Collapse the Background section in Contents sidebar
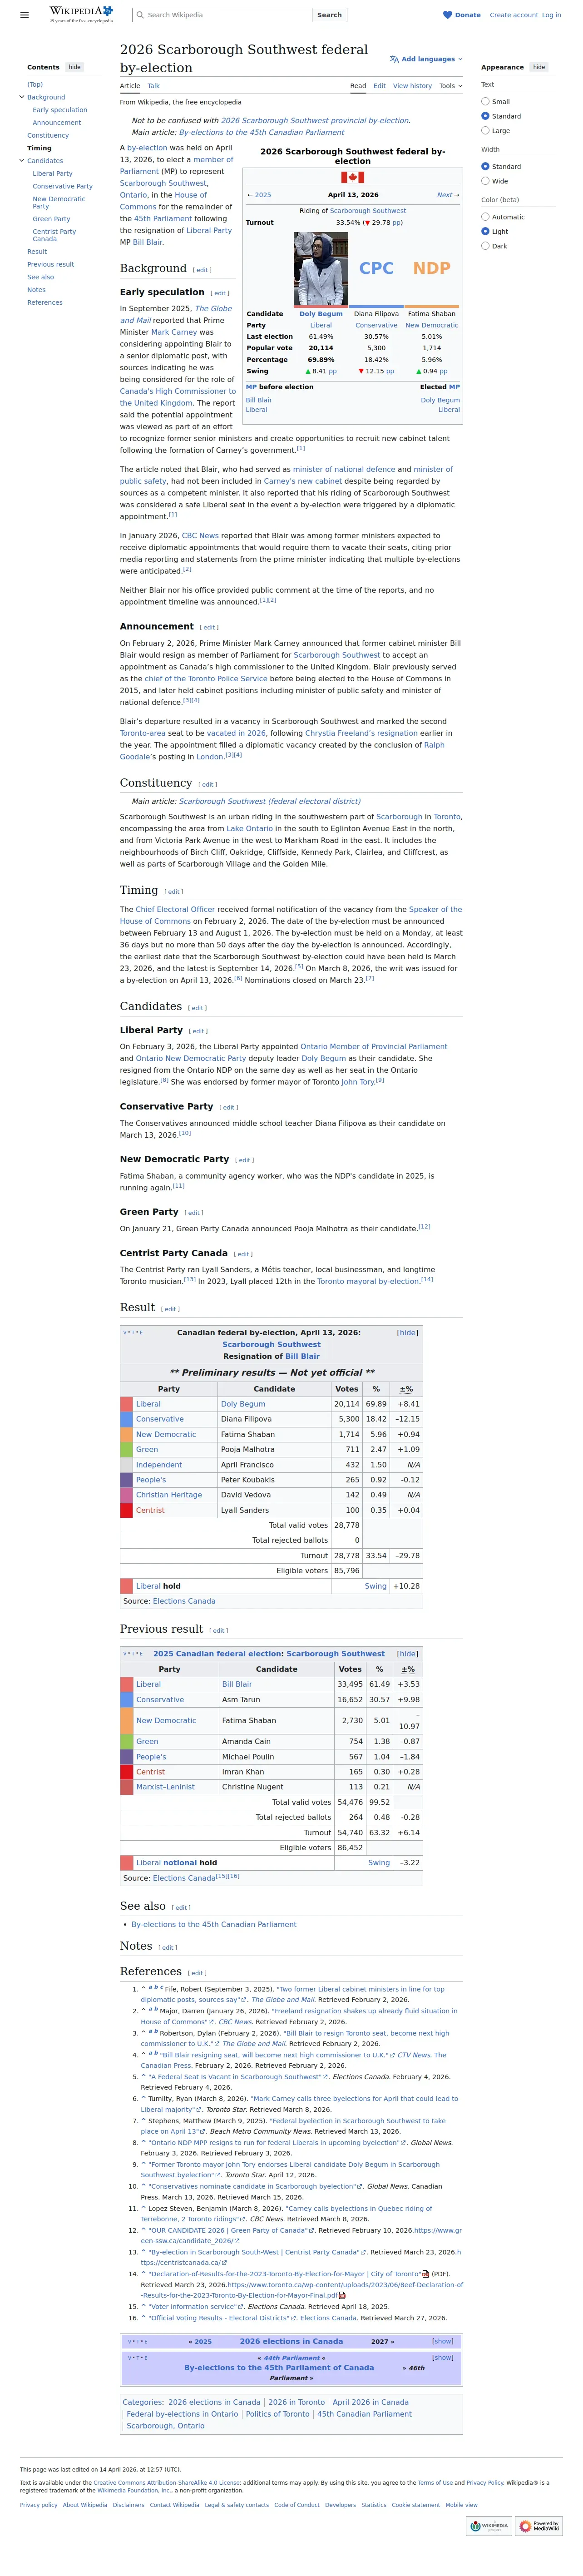 (22, 97)
